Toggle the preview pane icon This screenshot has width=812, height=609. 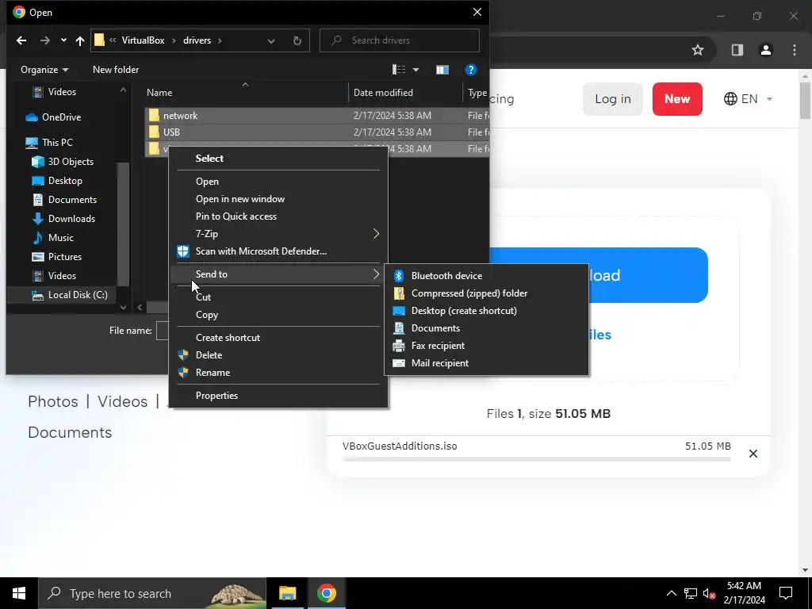[x=442, y=70]
